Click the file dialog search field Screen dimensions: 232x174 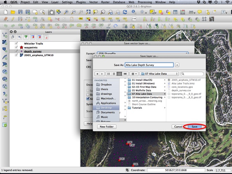click(192, 74)
